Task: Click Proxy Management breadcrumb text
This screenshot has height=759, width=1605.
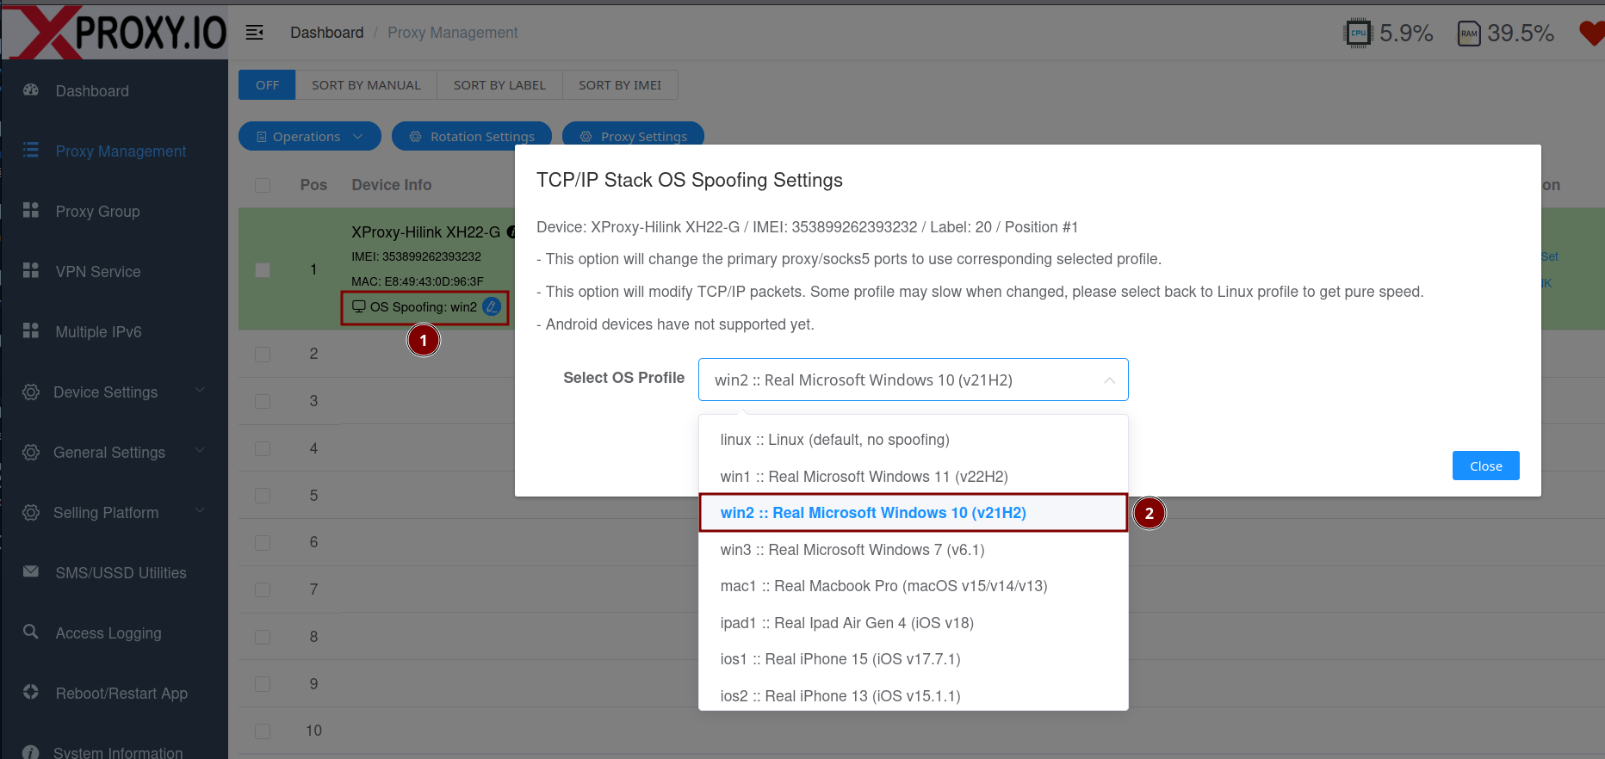Action: pos(452,33)
